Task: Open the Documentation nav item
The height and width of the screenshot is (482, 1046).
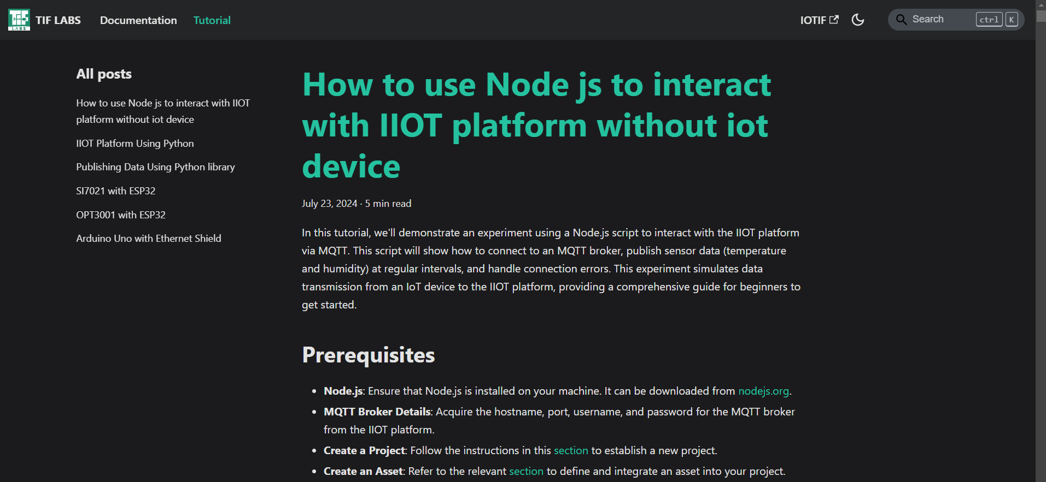Action: point(138,20)
